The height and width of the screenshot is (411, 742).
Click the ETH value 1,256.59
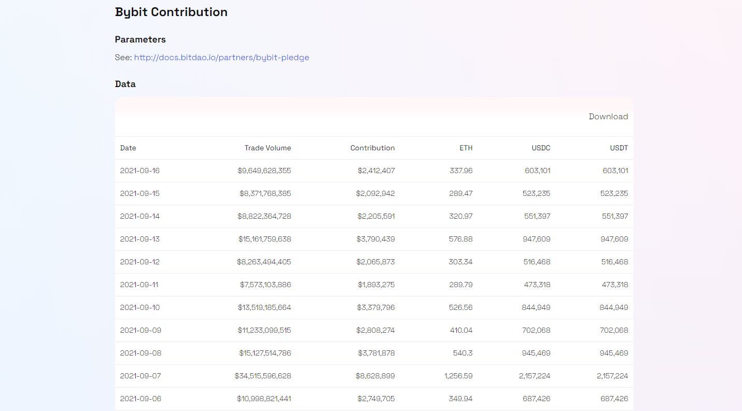[458, 376]
